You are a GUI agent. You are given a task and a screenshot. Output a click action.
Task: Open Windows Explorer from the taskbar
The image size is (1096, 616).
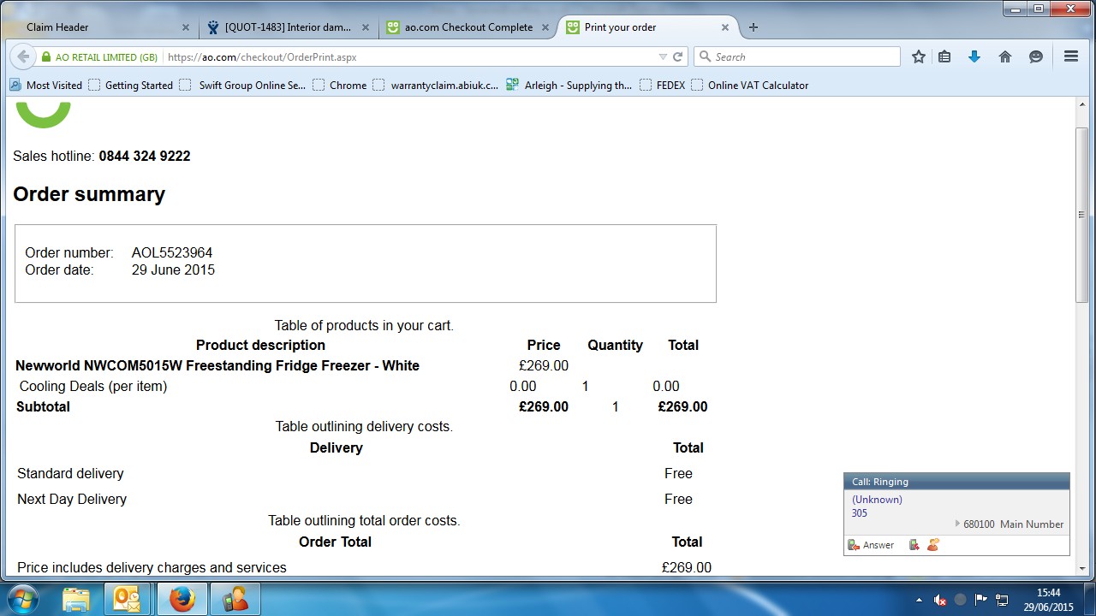(75, 599)
